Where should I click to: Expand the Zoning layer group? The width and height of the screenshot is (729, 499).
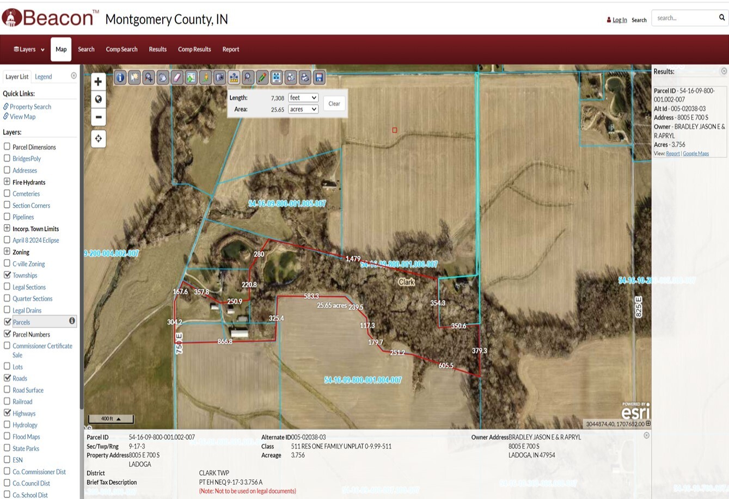pos(7,251)
